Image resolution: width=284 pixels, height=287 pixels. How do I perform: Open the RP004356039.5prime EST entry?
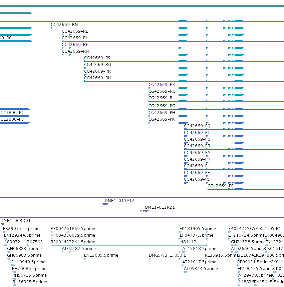tap(73, 235)
